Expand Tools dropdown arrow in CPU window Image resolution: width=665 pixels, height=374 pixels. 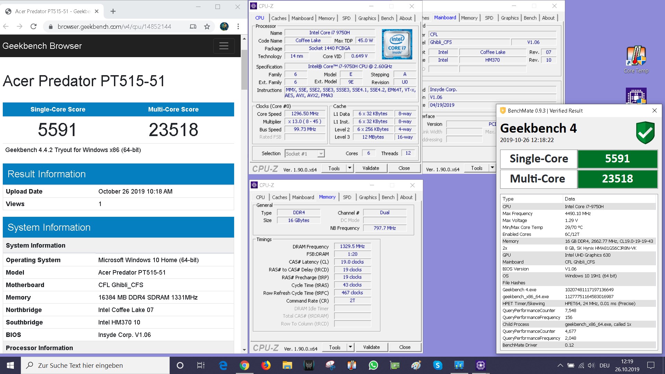pos(349,168)
